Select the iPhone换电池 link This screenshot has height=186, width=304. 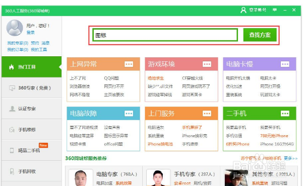pyautogui.click(x=160, y=144)
